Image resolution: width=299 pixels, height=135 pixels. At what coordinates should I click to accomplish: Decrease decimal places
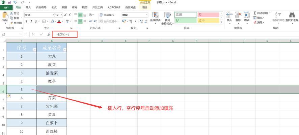tap(146, 21)
